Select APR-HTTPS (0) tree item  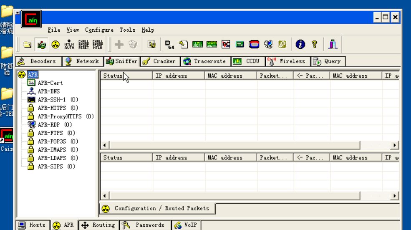coord(58,108)
